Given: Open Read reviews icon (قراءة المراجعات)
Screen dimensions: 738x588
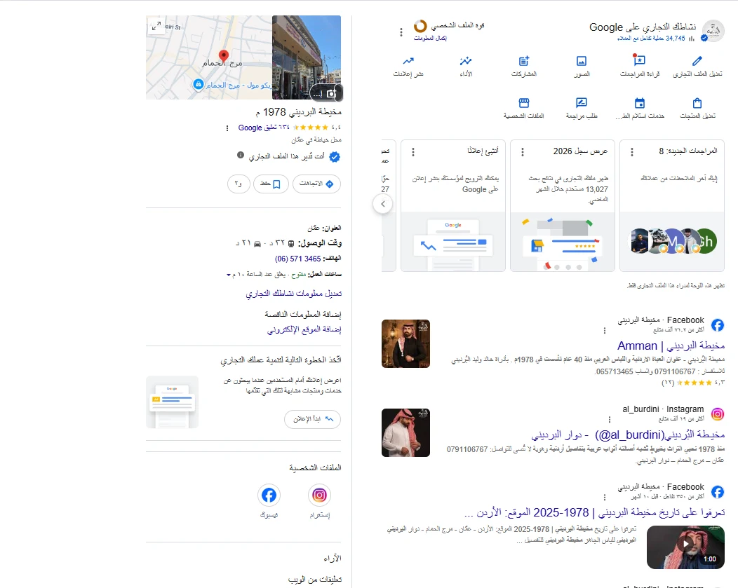Looking at the screenshot, I should coord(639,61).
